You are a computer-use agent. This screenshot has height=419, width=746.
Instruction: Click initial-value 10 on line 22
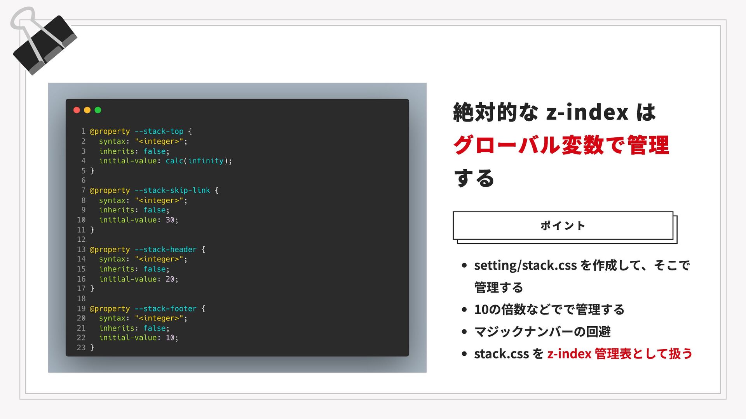(x=170, y=338)
